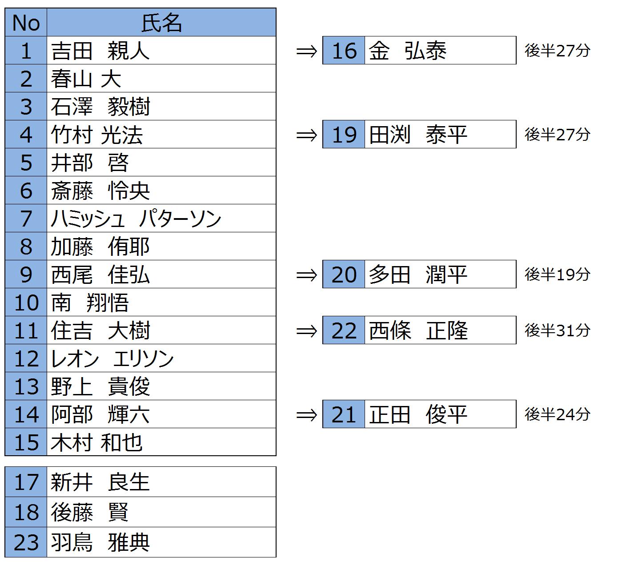Viewport: 618px width, 573px height.
Task: Select the name cell 吉田 親人
Action: click(x=161, y=51)
